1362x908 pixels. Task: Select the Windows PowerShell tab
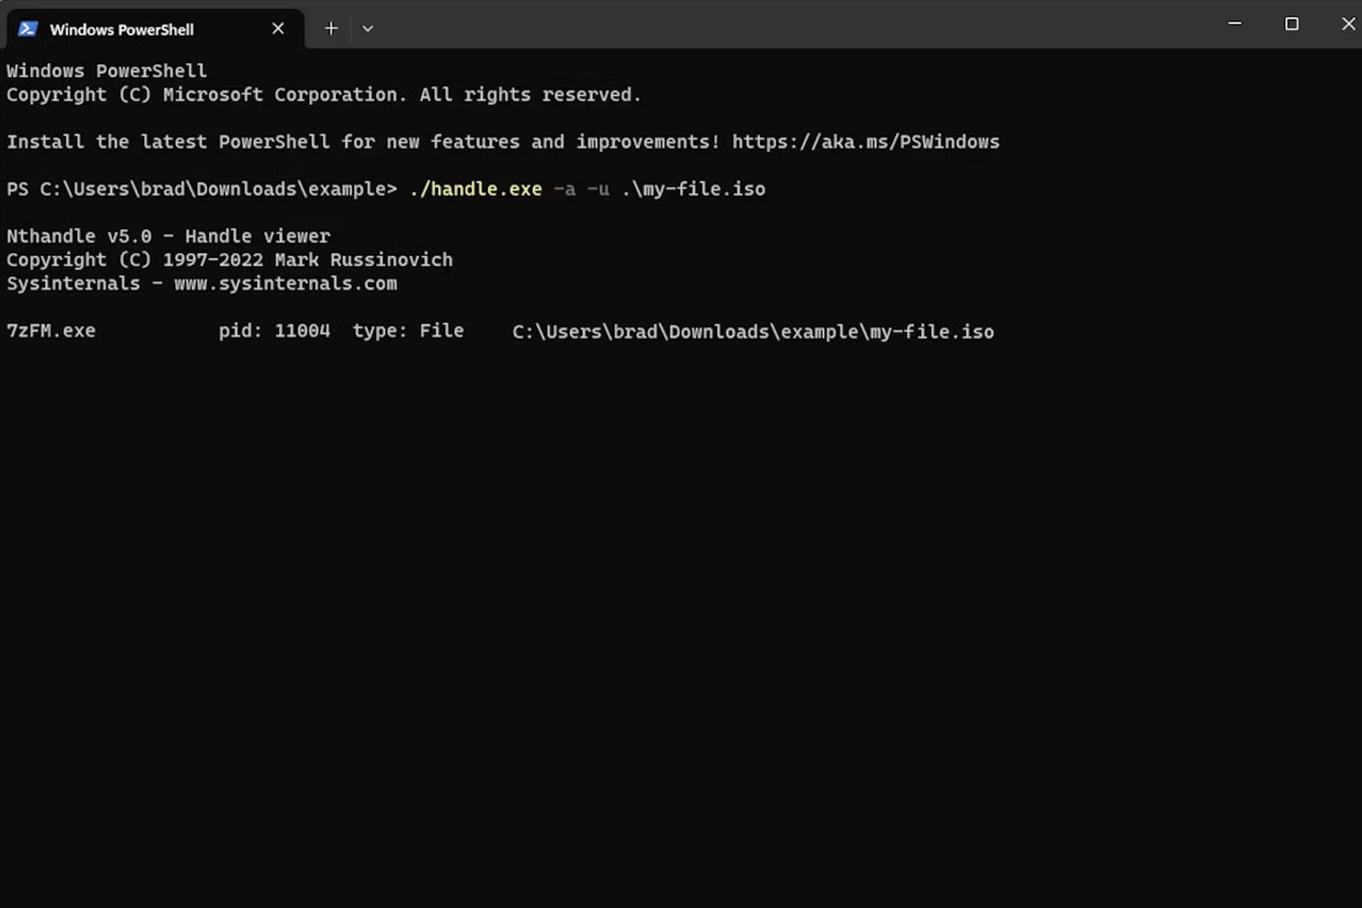pos(122,29)
